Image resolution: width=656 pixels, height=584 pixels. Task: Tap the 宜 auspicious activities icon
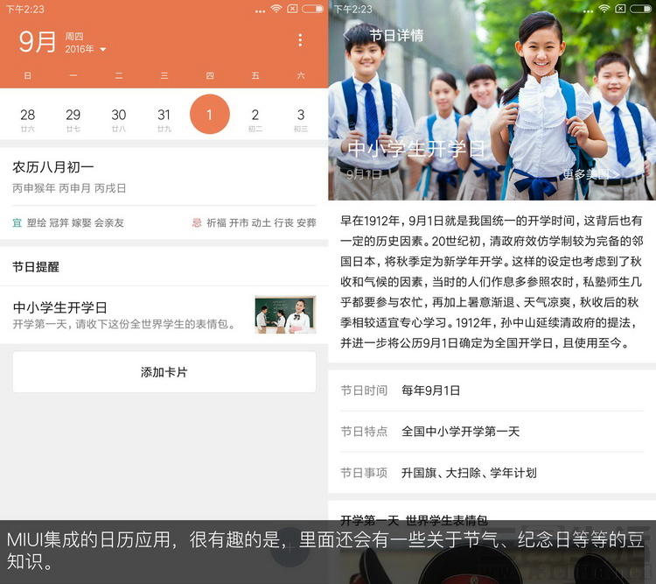click(17, 222)
